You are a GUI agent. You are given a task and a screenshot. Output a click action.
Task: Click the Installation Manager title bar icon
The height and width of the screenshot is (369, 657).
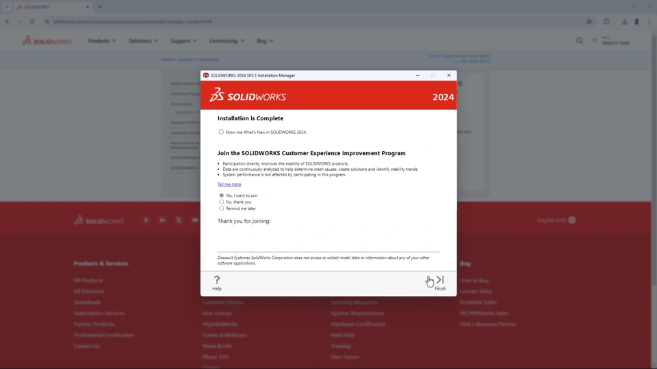pyautogui.click(x=206, y=75)
